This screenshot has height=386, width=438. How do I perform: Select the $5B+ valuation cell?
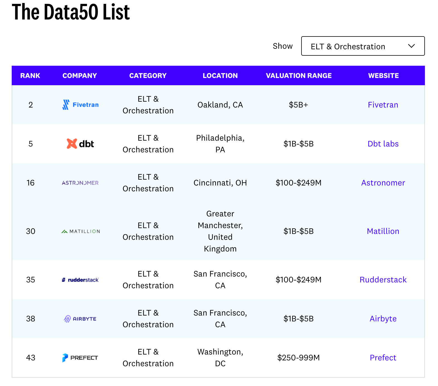click(298, 105)
